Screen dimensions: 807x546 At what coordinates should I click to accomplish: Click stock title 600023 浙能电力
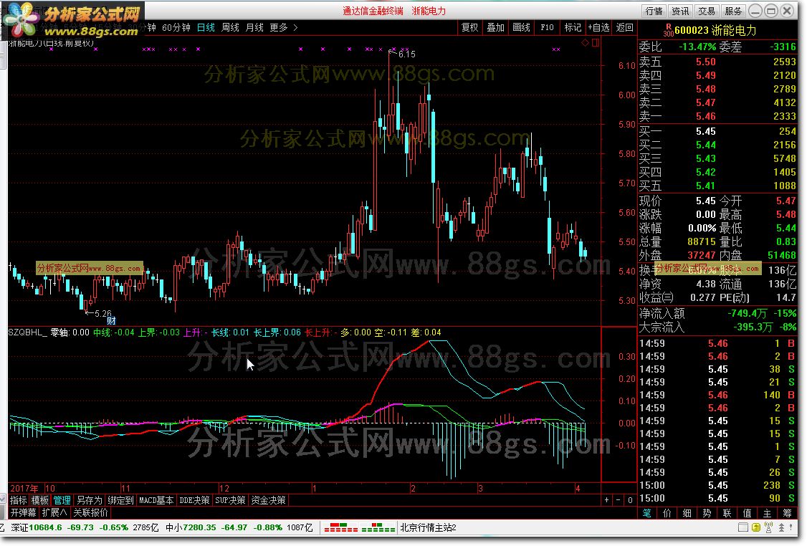(715, 30)
